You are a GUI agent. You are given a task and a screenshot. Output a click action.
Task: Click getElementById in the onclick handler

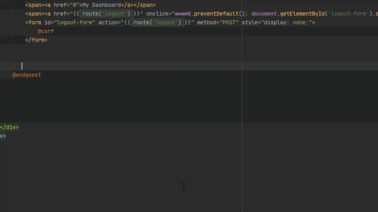[x=302, y=14]
